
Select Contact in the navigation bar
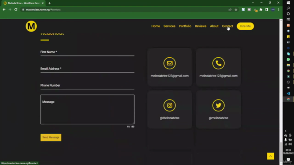click(x=227, y=26)
